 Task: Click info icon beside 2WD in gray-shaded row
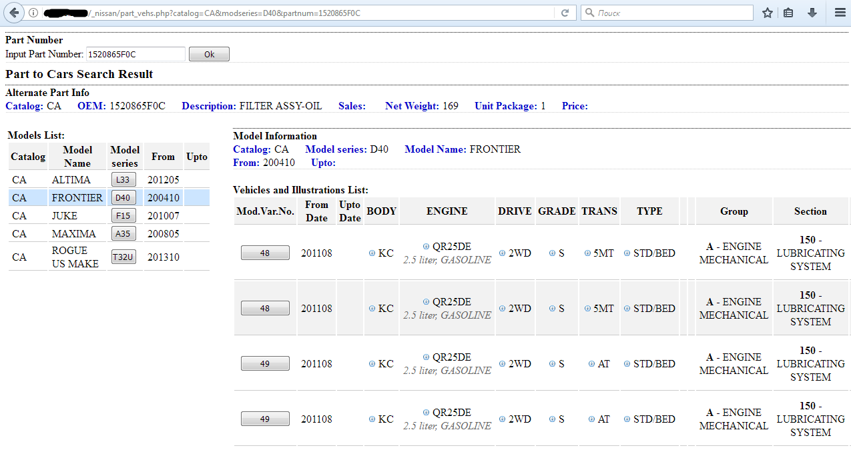(x=503, y=309)
